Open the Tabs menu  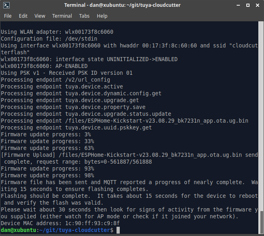84,16
